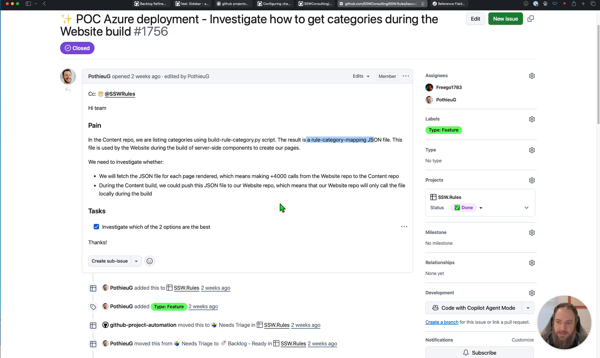This screenshot has height=358, width=600.
Task: Click PothieuG in 'added Type: Feature' event
Action: pos(121,307)
